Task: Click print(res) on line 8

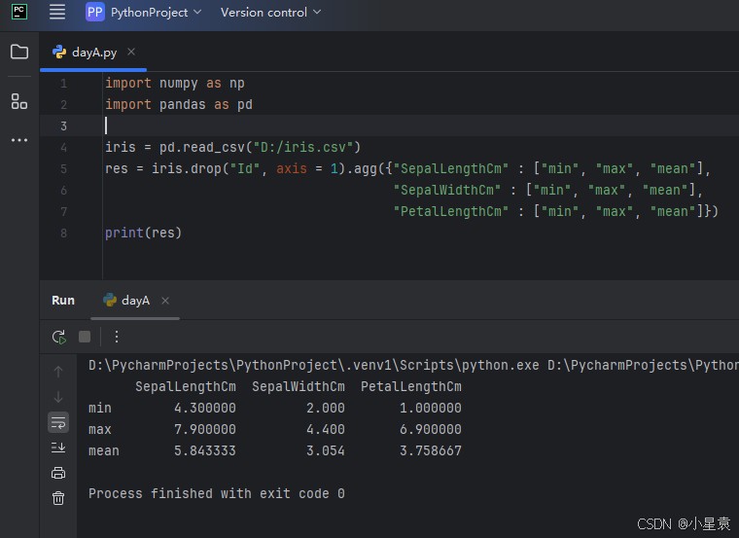Action: point(143,233)
